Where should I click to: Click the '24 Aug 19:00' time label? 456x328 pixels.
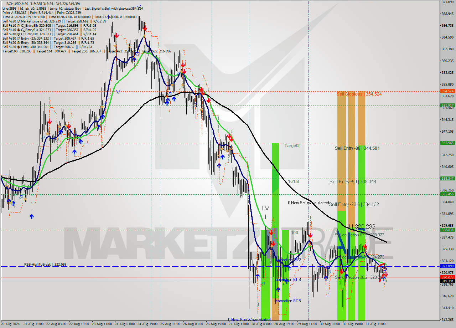coord(147,324)
